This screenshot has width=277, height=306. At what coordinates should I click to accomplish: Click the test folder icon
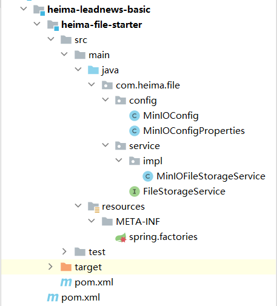80,252
